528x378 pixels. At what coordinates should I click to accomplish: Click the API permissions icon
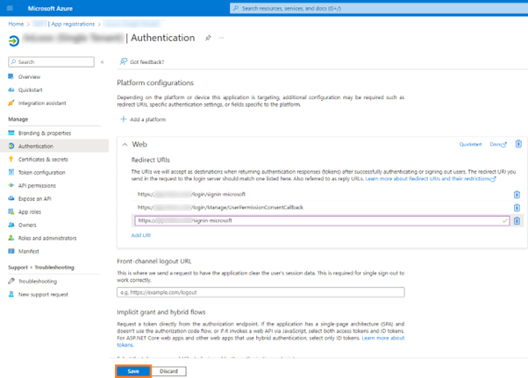[11, 185]
